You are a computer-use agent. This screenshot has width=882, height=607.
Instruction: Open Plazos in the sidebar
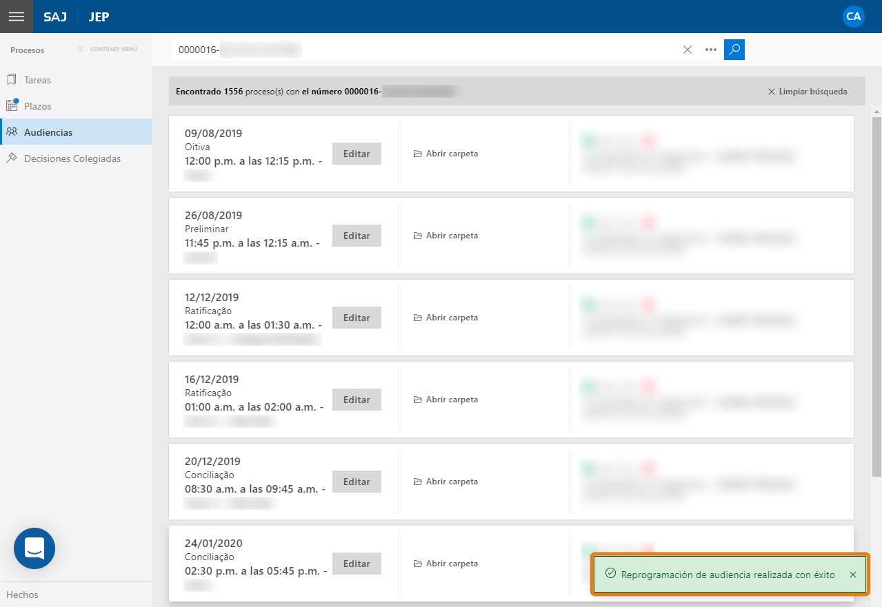click(37, 106)
